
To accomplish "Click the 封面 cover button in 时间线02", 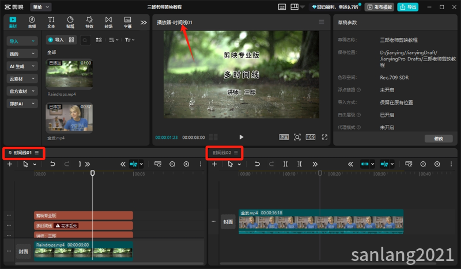I will pyautogui.click(x=228, y=222).
